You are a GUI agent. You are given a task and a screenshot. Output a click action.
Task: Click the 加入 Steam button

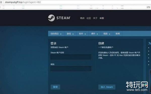click(107, 87)
